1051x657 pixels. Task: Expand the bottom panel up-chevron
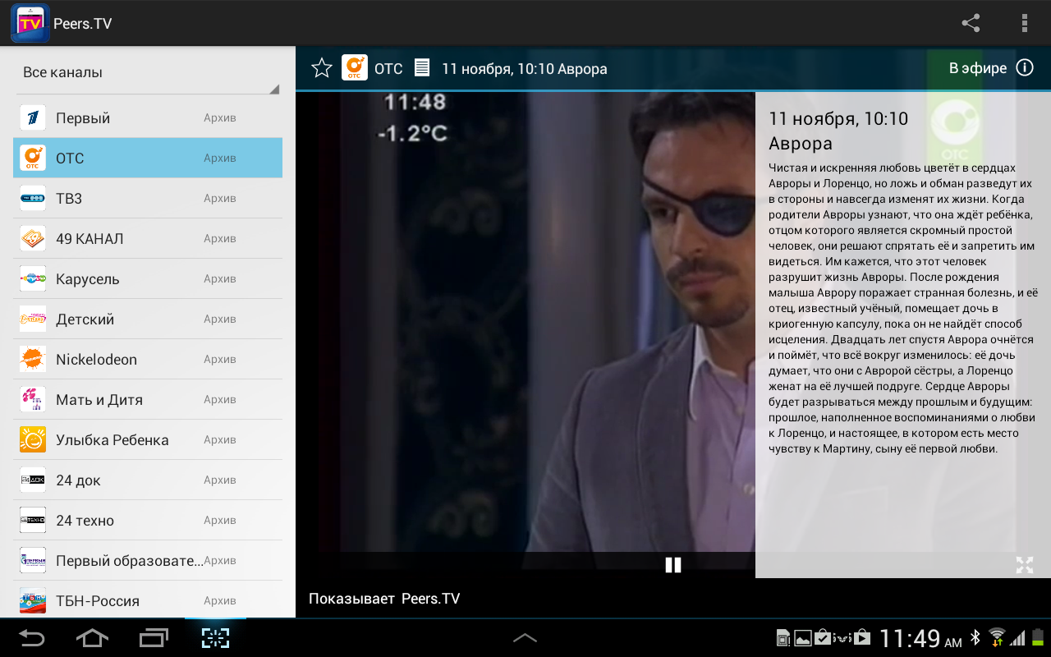tap(525, 638)
